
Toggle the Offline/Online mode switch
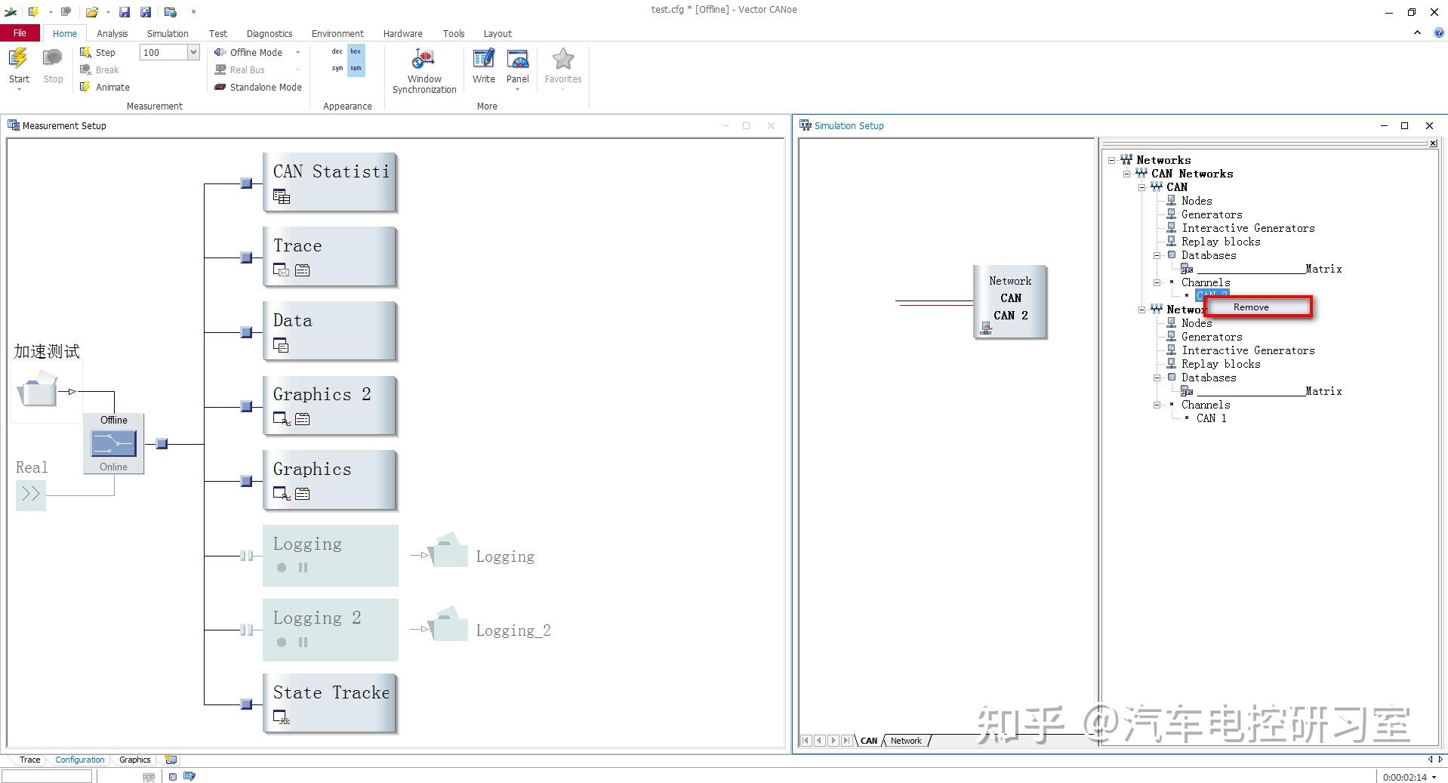tap(113, 443)
